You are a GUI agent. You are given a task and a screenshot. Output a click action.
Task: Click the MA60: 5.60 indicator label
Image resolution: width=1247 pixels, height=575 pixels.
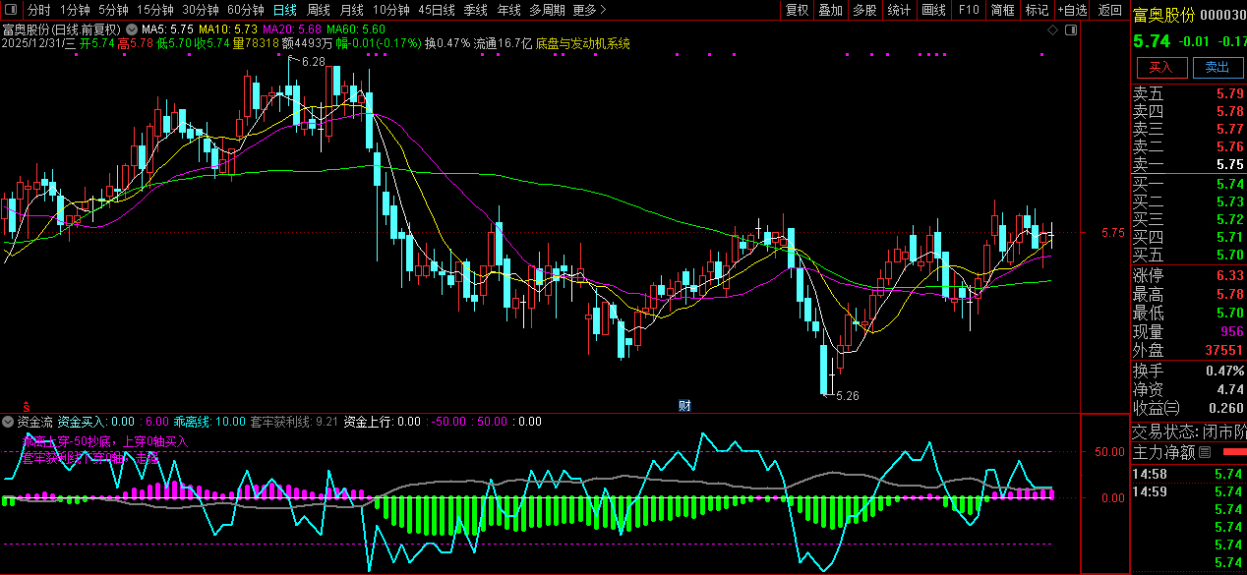pyautogui.click(x=355, y=30)
